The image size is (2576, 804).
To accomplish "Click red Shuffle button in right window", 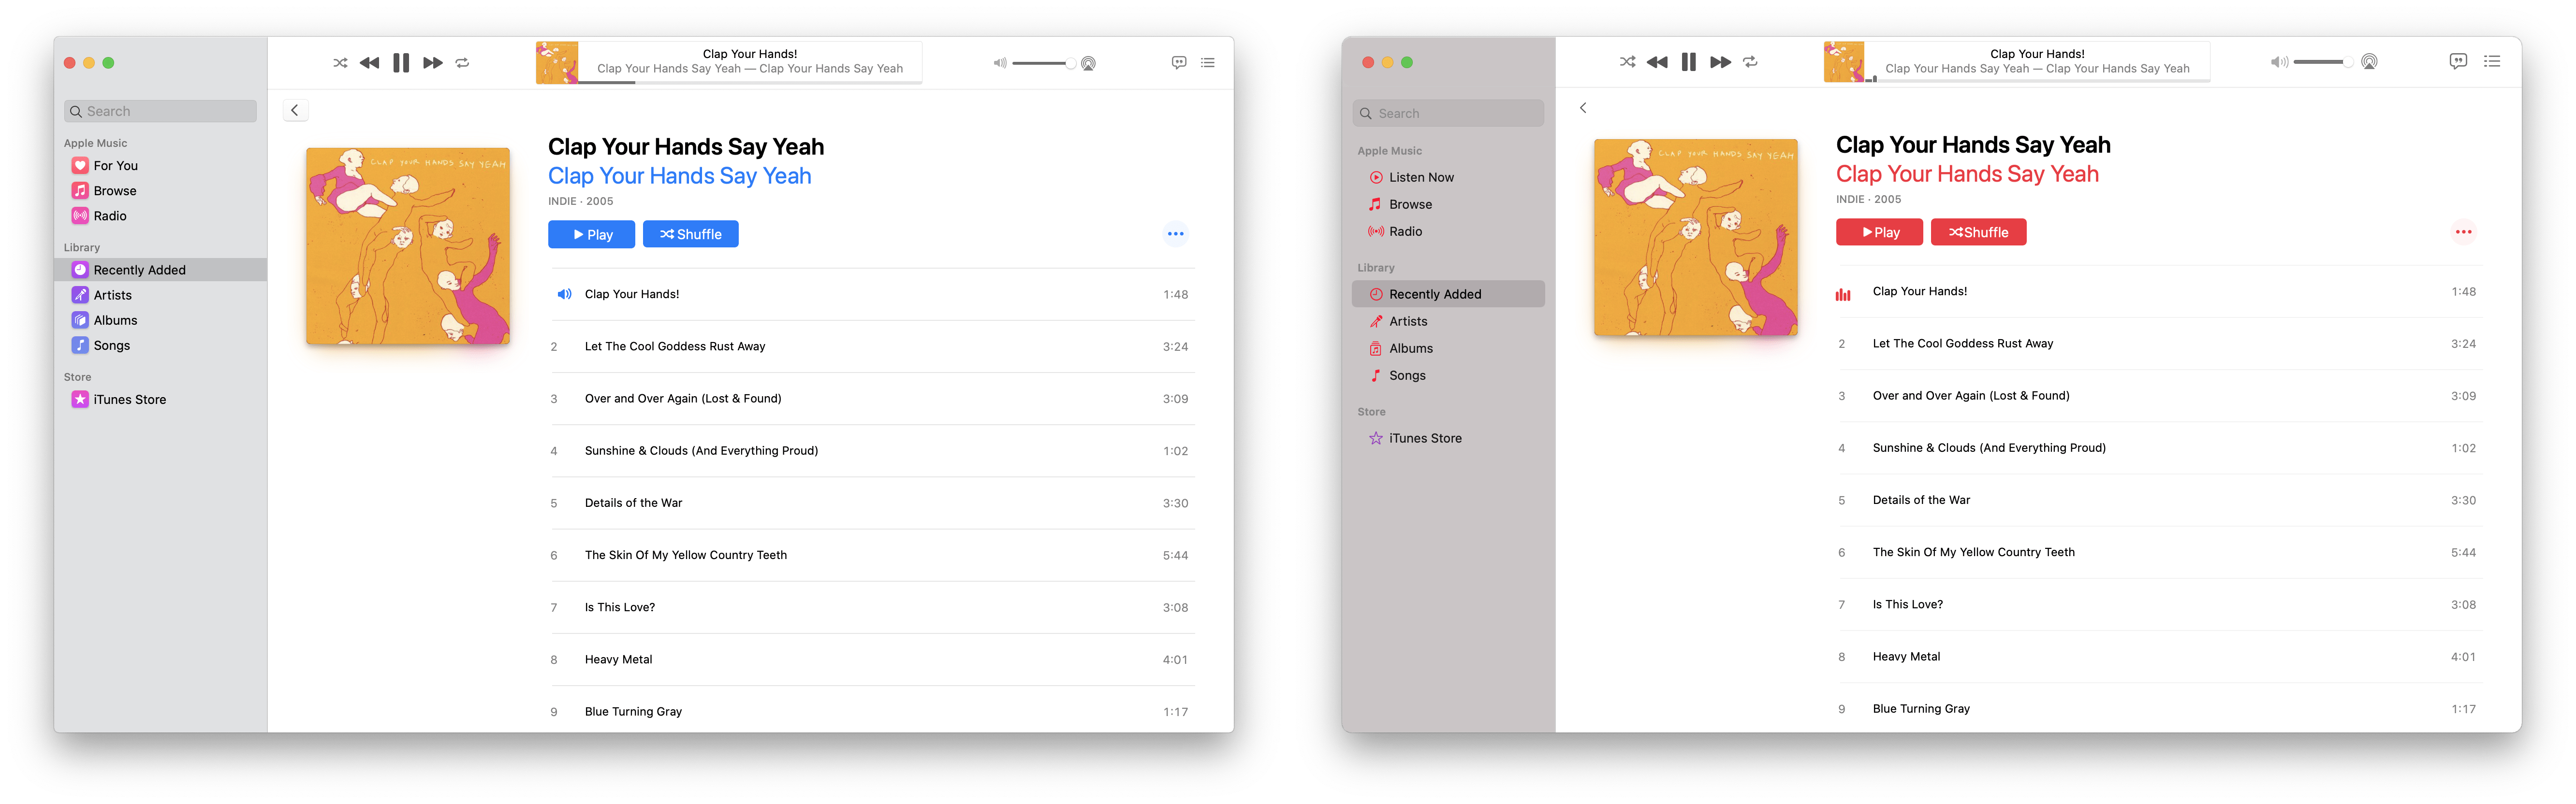I will [x=1978, y=232].
